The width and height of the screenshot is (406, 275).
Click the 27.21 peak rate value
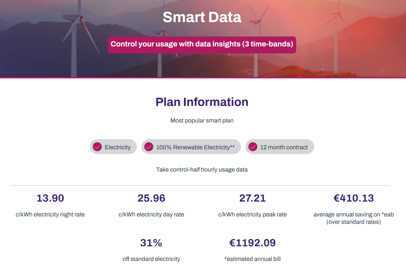(x=252, y=198)
